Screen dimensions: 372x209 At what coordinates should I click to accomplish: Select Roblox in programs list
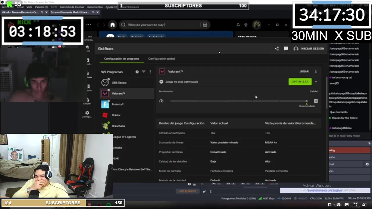coord(127,115)
